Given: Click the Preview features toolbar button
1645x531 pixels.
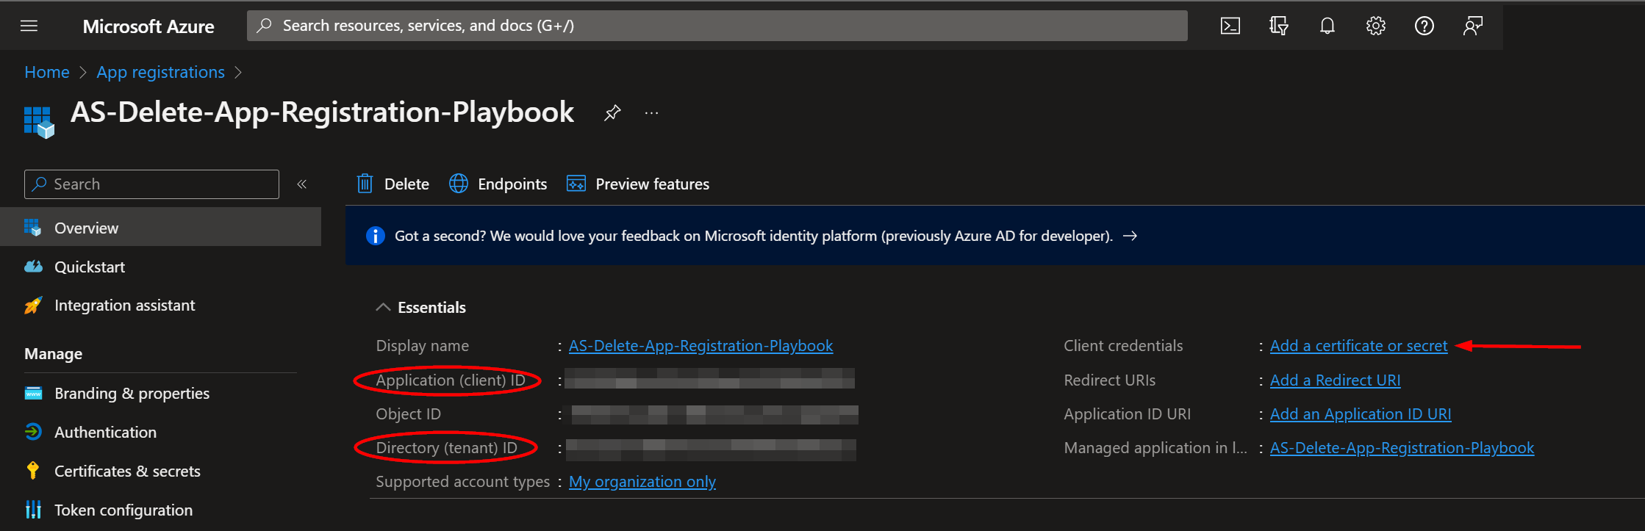Looking at the screenshot, I should (638, 184).
